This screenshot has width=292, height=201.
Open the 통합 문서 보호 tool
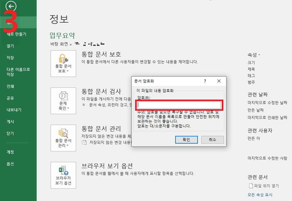[x=63, y=64]
